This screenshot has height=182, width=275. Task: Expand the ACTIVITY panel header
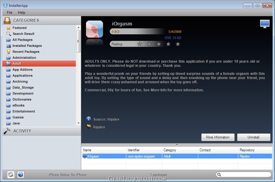click(x=42, y=131)
